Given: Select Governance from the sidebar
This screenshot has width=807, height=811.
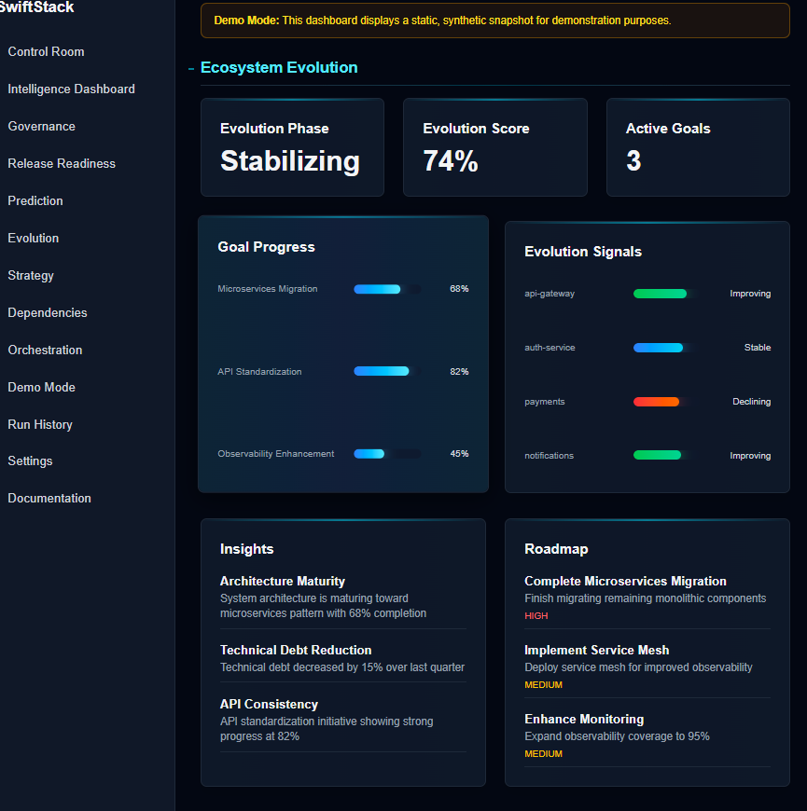Looking at the screenshot, I should tap(41, 126).
